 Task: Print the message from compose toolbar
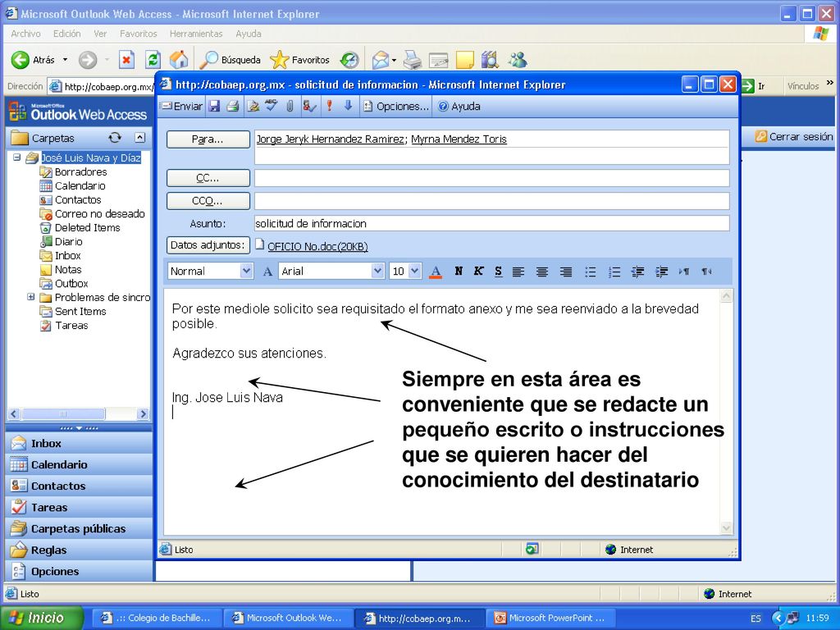(x=232, y=106)
